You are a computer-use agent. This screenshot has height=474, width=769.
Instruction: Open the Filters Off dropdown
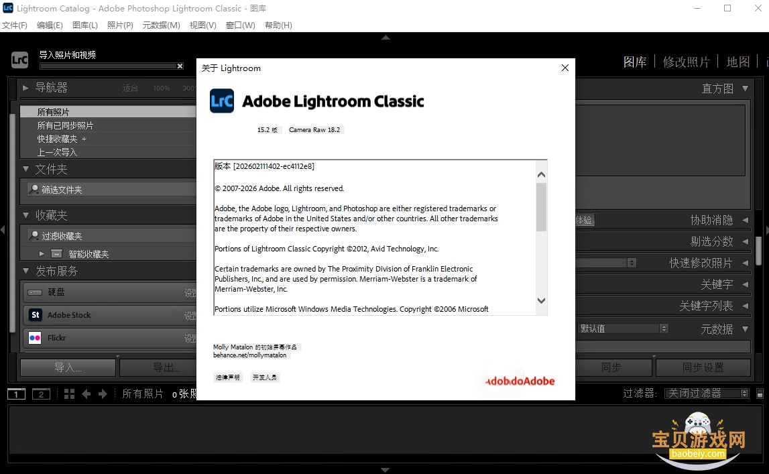point(707,394)
